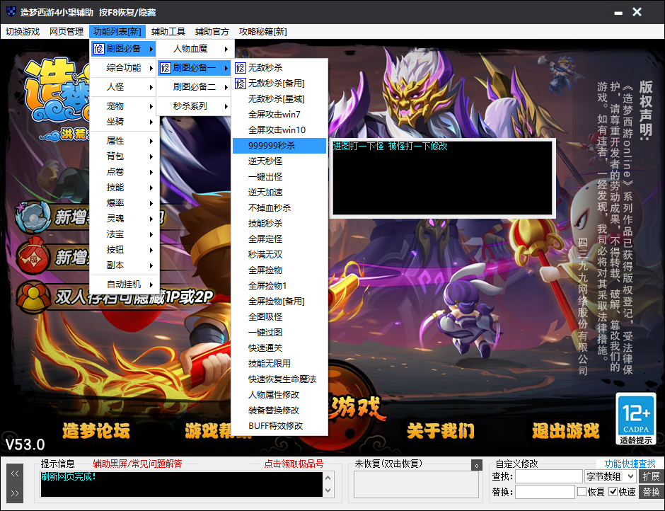The width and height of the screenshot is (665, 511).
Task: Open the 辅助工具 menu
Action: point(168,32)
